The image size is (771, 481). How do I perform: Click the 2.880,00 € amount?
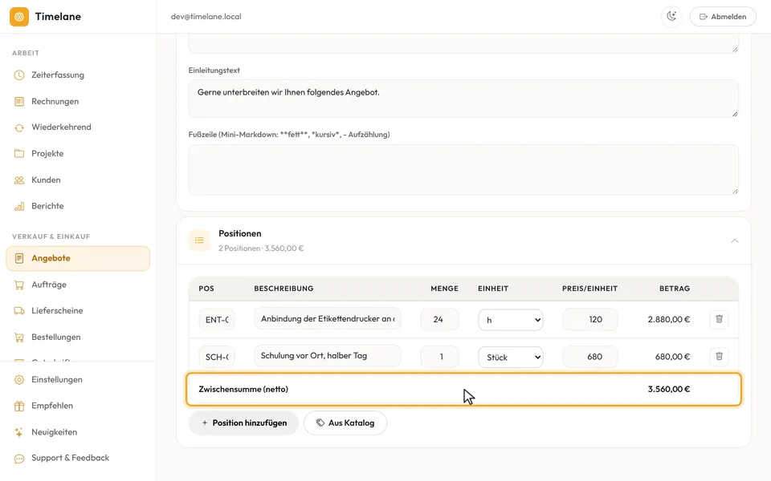(x=669, y=320)
